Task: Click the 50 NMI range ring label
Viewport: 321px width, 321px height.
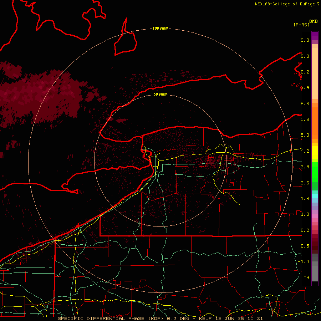Action: (x=160, y=94)
